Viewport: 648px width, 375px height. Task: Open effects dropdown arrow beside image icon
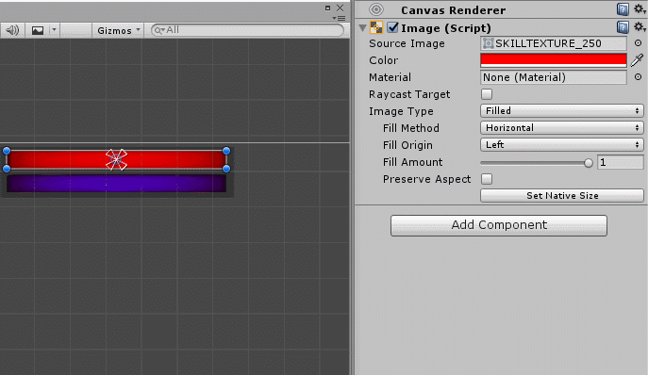pyautogui.click(x=54, y=30)
